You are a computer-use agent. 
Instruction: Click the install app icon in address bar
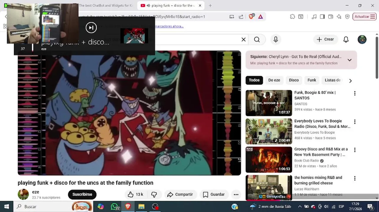[x=232, y=16]
